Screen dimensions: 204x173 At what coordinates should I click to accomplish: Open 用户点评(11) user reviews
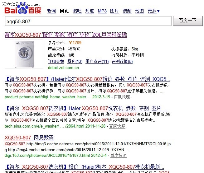pyautogui.click(x=97, y=62)
